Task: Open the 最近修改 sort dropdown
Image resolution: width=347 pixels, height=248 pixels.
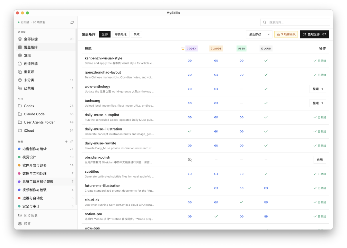Action: [x=259, y=34]
